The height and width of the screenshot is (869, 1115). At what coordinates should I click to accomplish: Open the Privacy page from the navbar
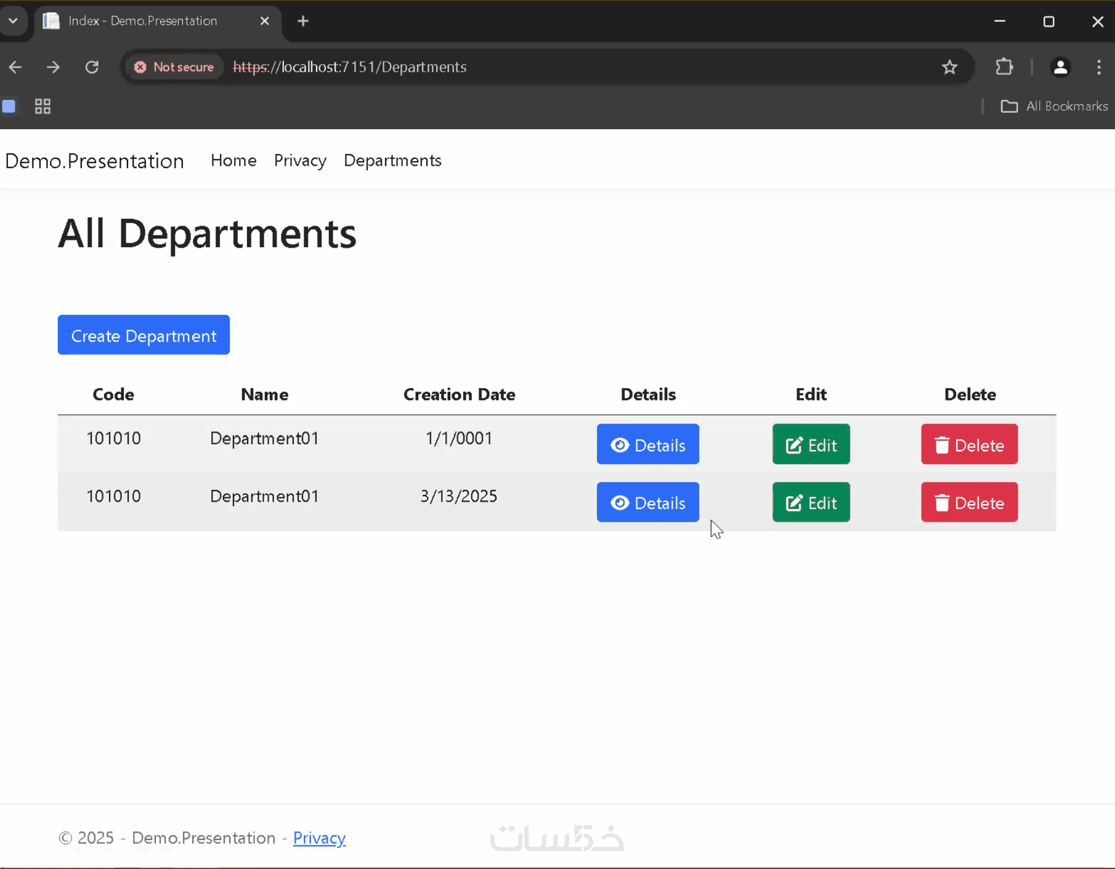(x=300, y=160)
